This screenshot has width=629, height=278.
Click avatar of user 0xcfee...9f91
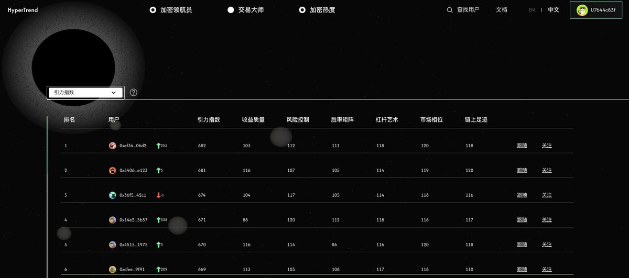[112, 270]
